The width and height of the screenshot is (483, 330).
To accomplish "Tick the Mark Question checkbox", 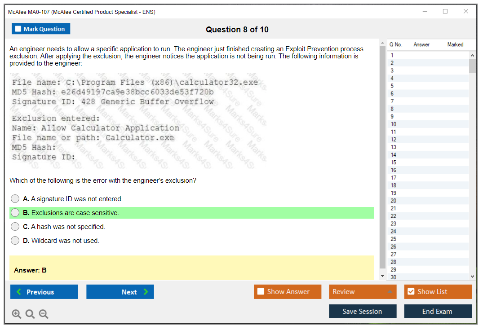I will (18, 29).
